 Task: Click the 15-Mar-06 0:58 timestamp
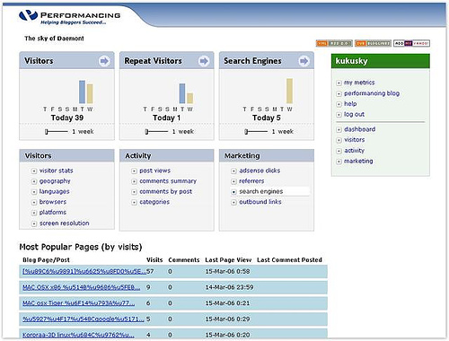pyautogui.click(x=227, y=272)
